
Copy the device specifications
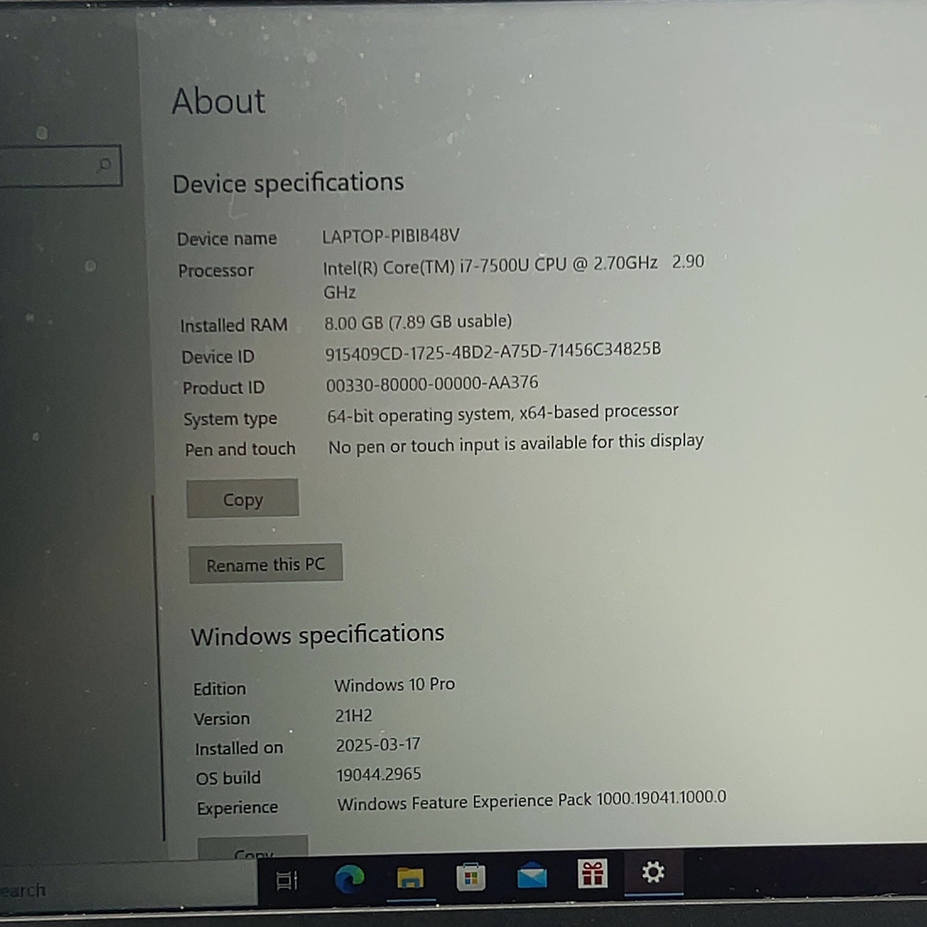[243, 499]
